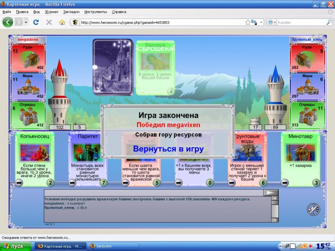Click minus button on the 'Если шахта меньше' card
This screenshot has height=251, width=335.
(x=125, y=183)
